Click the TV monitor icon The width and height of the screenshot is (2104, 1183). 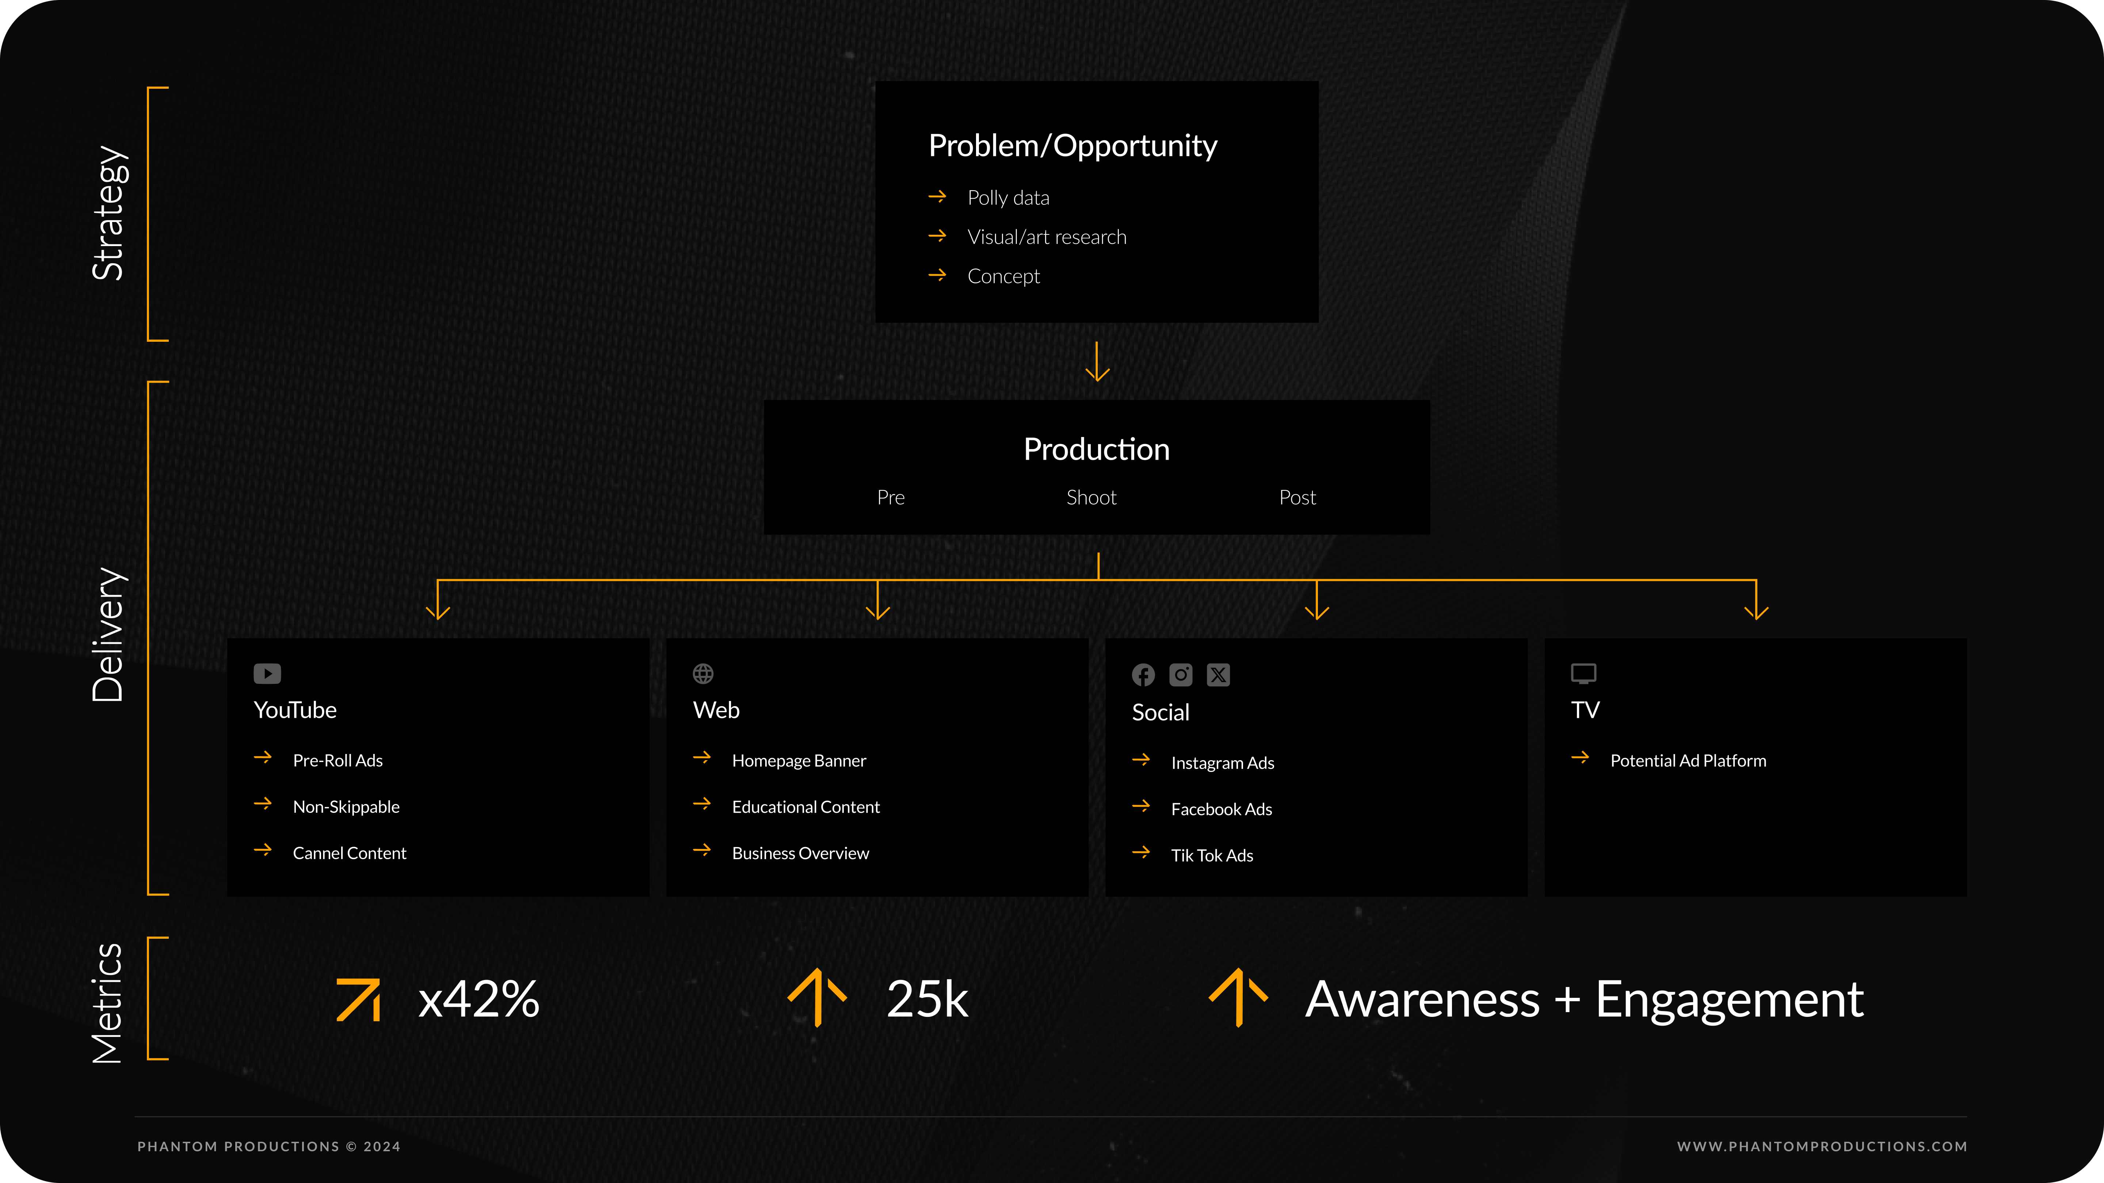(x=1584, y=674)
